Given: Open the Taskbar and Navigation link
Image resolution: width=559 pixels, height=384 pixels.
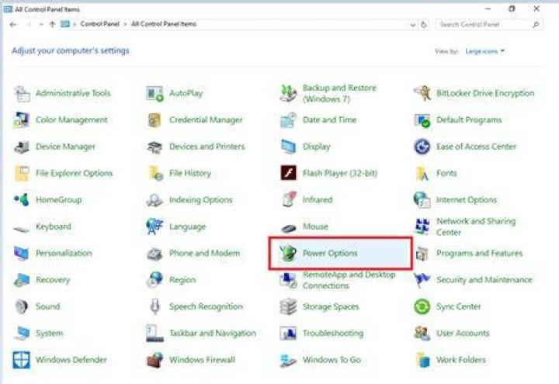Looking at the screenshot, I should tap(213, 333).
